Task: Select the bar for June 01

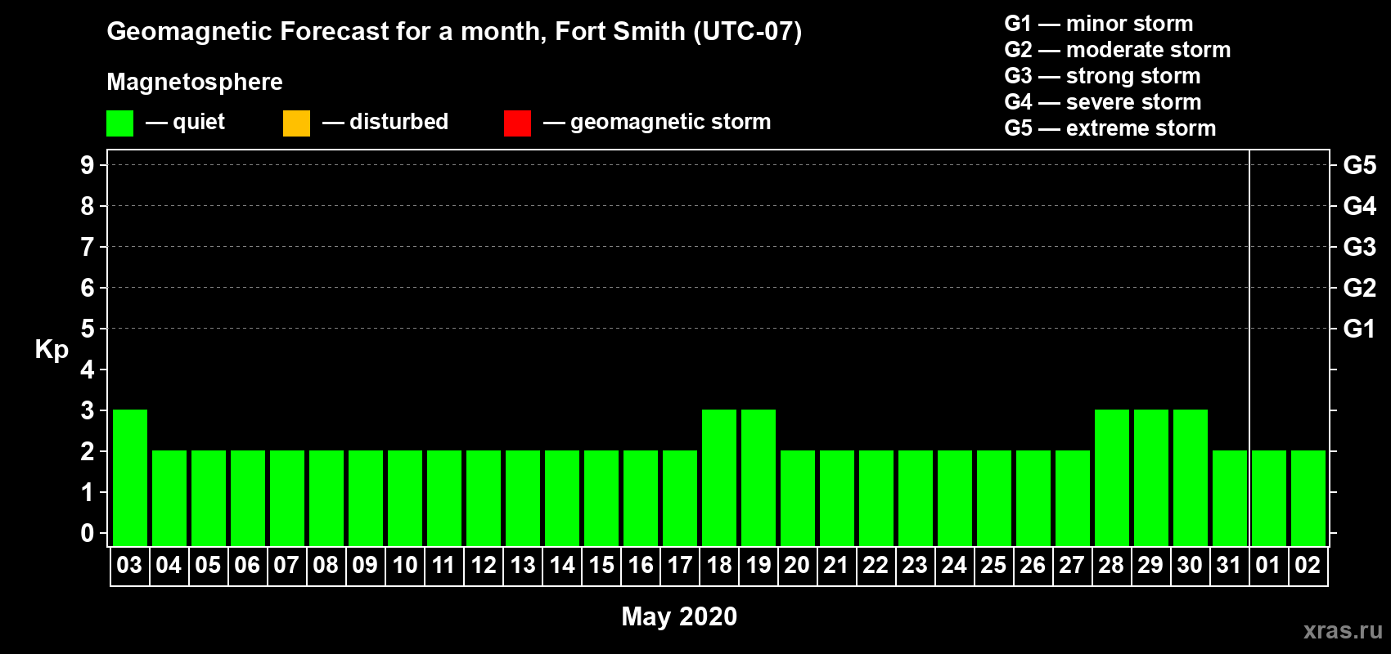Action: coord(1269,498)
